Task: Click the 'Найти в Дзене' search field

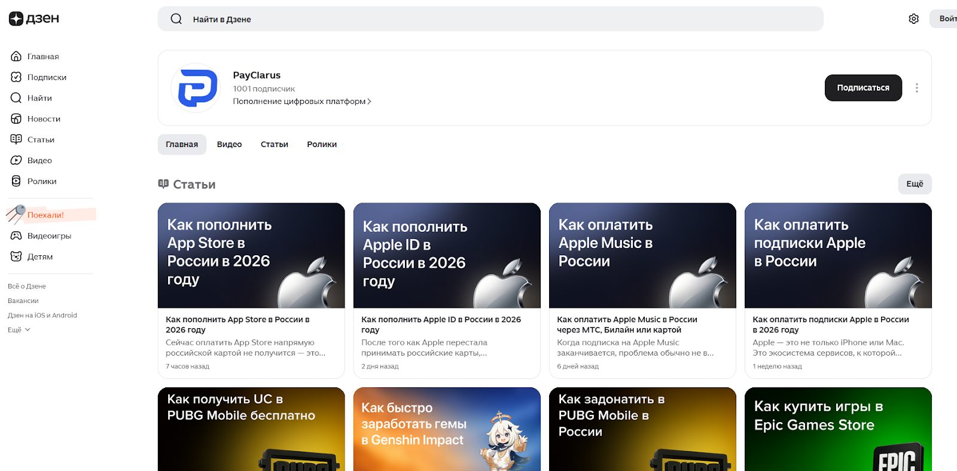Action: click(490, 19)
